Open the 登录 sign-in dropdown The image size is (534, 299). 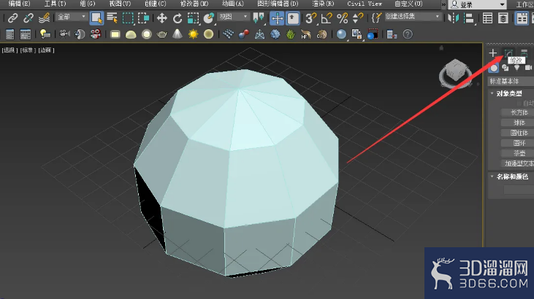coord(478,4)
